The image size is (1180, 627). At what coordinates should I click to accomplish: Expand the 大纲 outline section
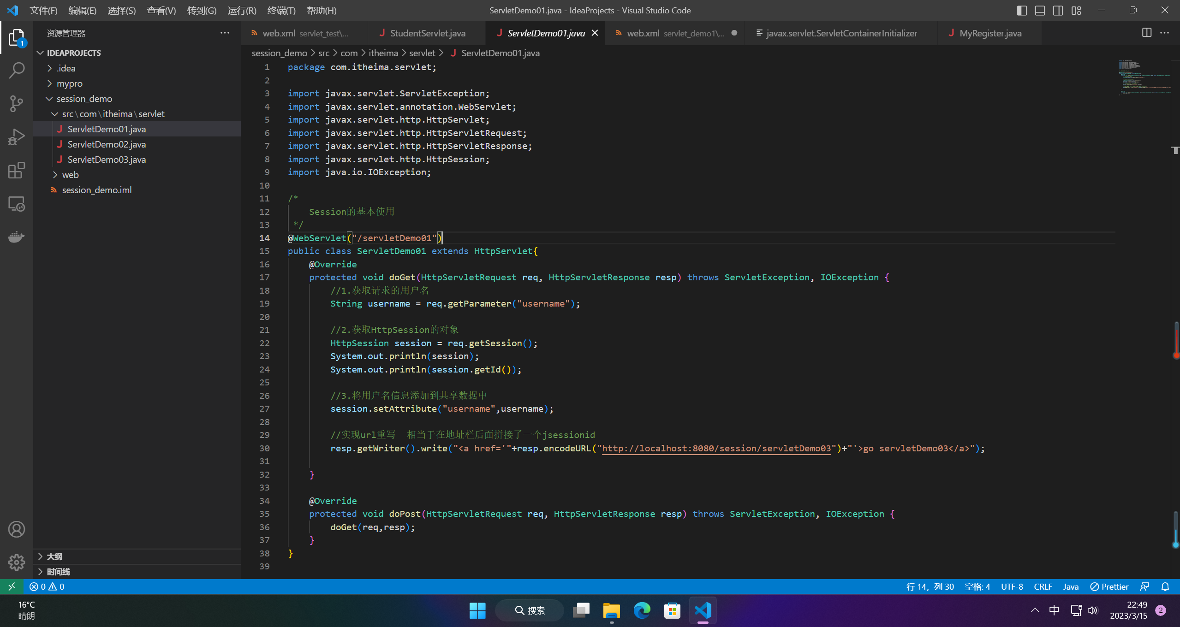pos(54,556)
